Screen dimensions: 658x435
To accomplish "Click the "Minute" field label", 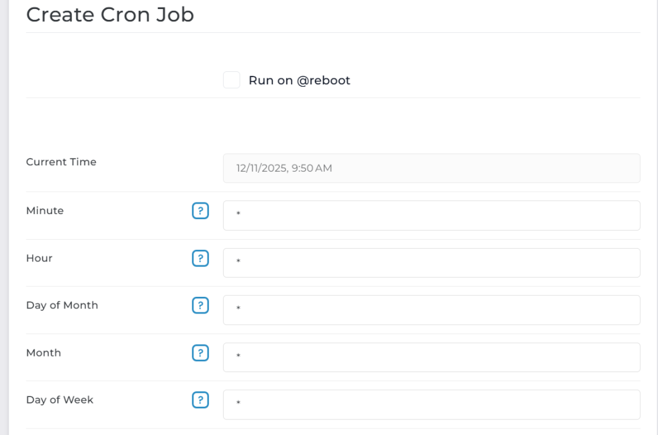I will [45, 211].
